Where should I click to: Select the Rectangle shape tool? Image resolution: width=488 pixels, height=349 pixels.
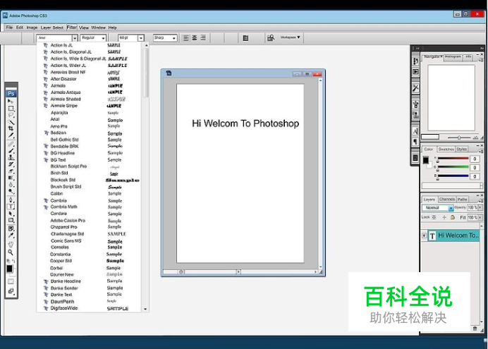pos(11,221)
